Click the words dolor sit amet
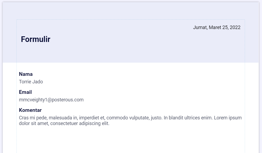The image size is (262, 153). pos(31,124)
